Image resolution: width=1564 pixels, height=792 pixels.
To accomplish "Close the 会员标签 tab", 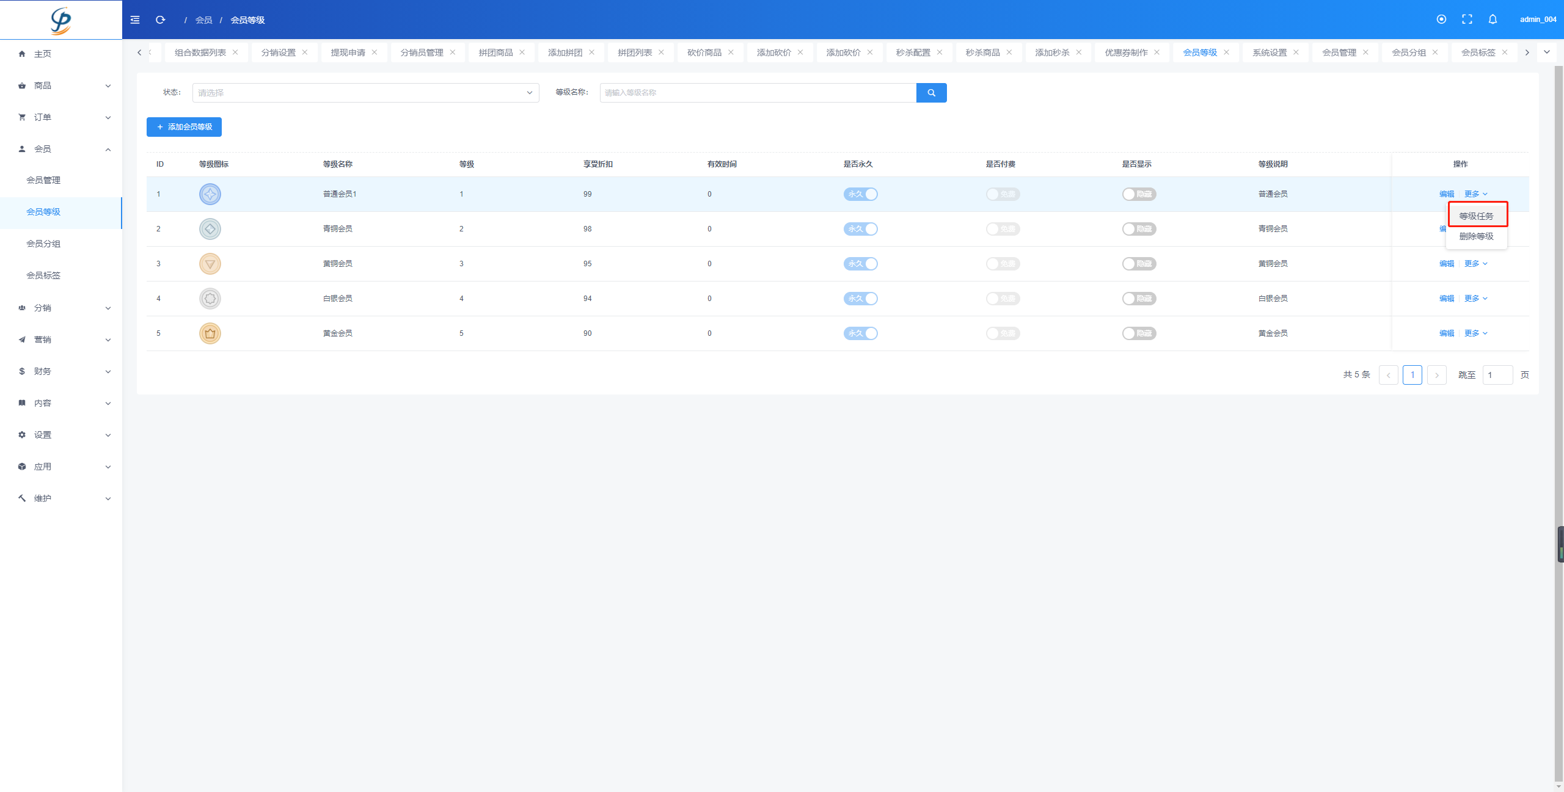I will [x=1505, y=53].
